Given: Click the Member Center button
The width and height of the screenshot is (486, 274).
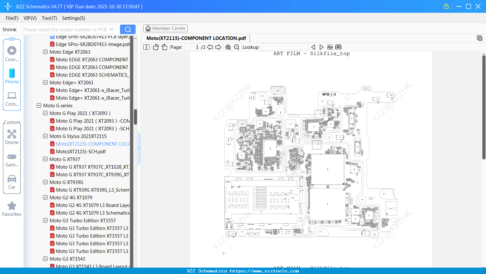Looking at the screenshot, I should [x=165, y=28].
